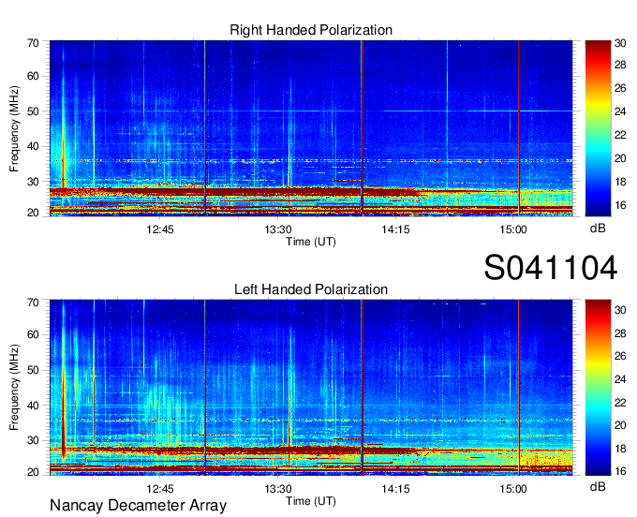This screenshot has width=637, height=517.
Task: Click the 'Left Handed Polarization' title
Action: 311,289
